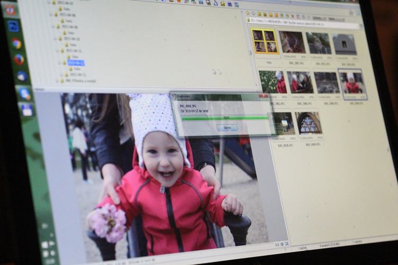Open the red icon app at taskbar top

click(10, 10)
